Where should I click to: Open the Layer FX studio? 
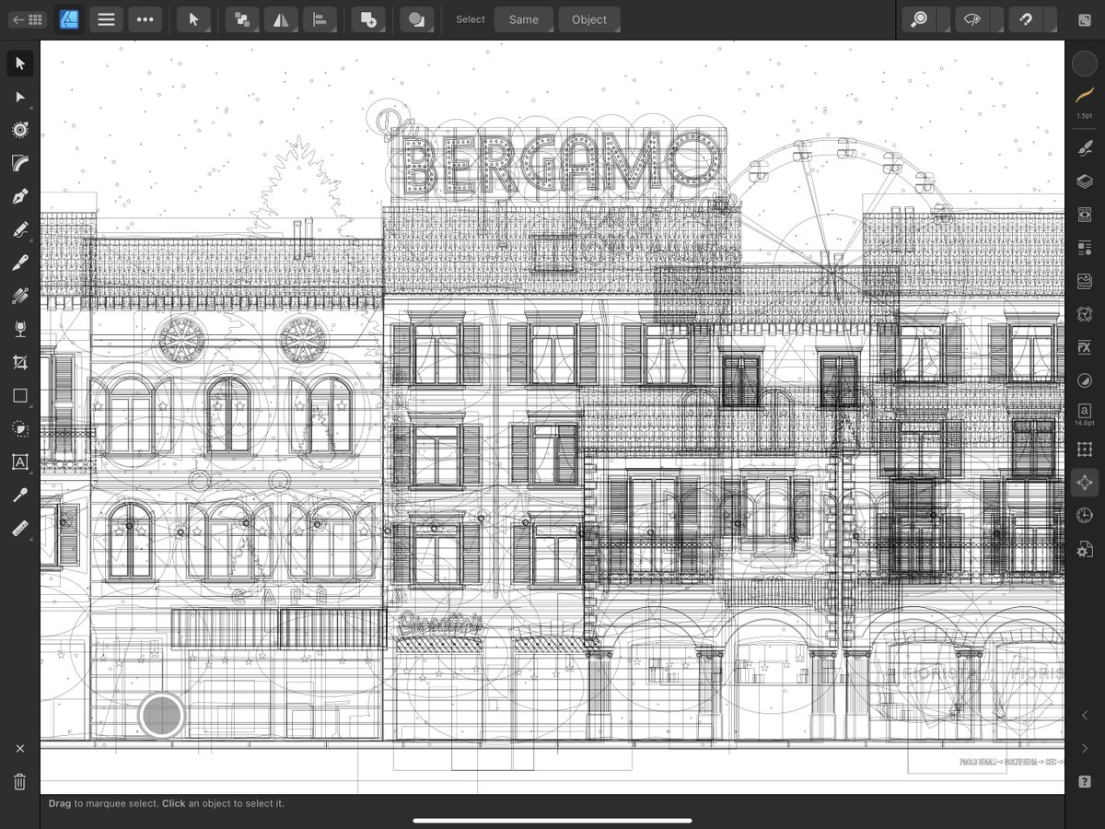[x=1085, y=347]
